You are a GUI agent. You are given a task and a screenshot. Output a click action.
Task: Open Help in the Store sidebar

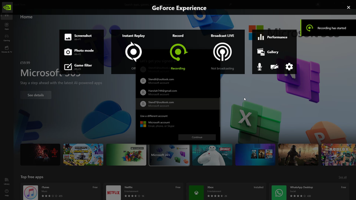(7, 193)
